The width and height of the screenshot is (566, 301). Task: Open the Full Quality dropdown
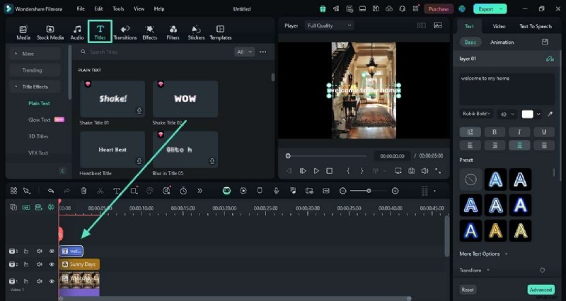[x=329, y=25]
